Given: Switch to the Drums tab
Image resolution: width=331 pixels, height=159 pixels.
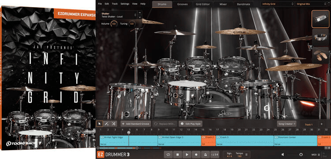Looking at the screenshot, I should point(162,4).
